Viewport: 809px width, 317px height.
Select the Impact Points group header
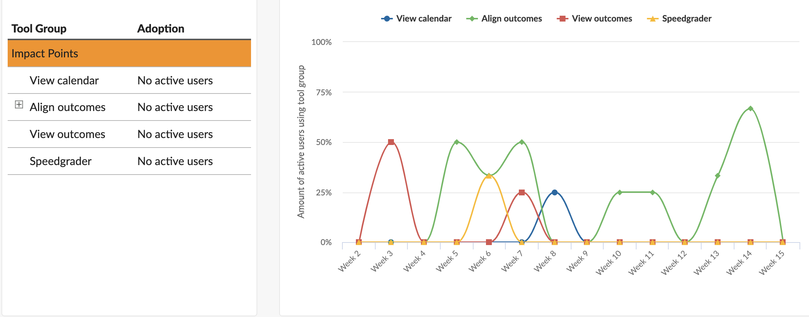point(129,53)
